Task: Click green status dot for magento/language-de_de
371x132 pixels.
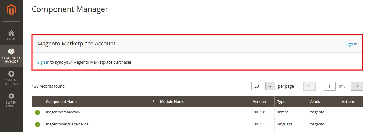Action: (37, 125)
